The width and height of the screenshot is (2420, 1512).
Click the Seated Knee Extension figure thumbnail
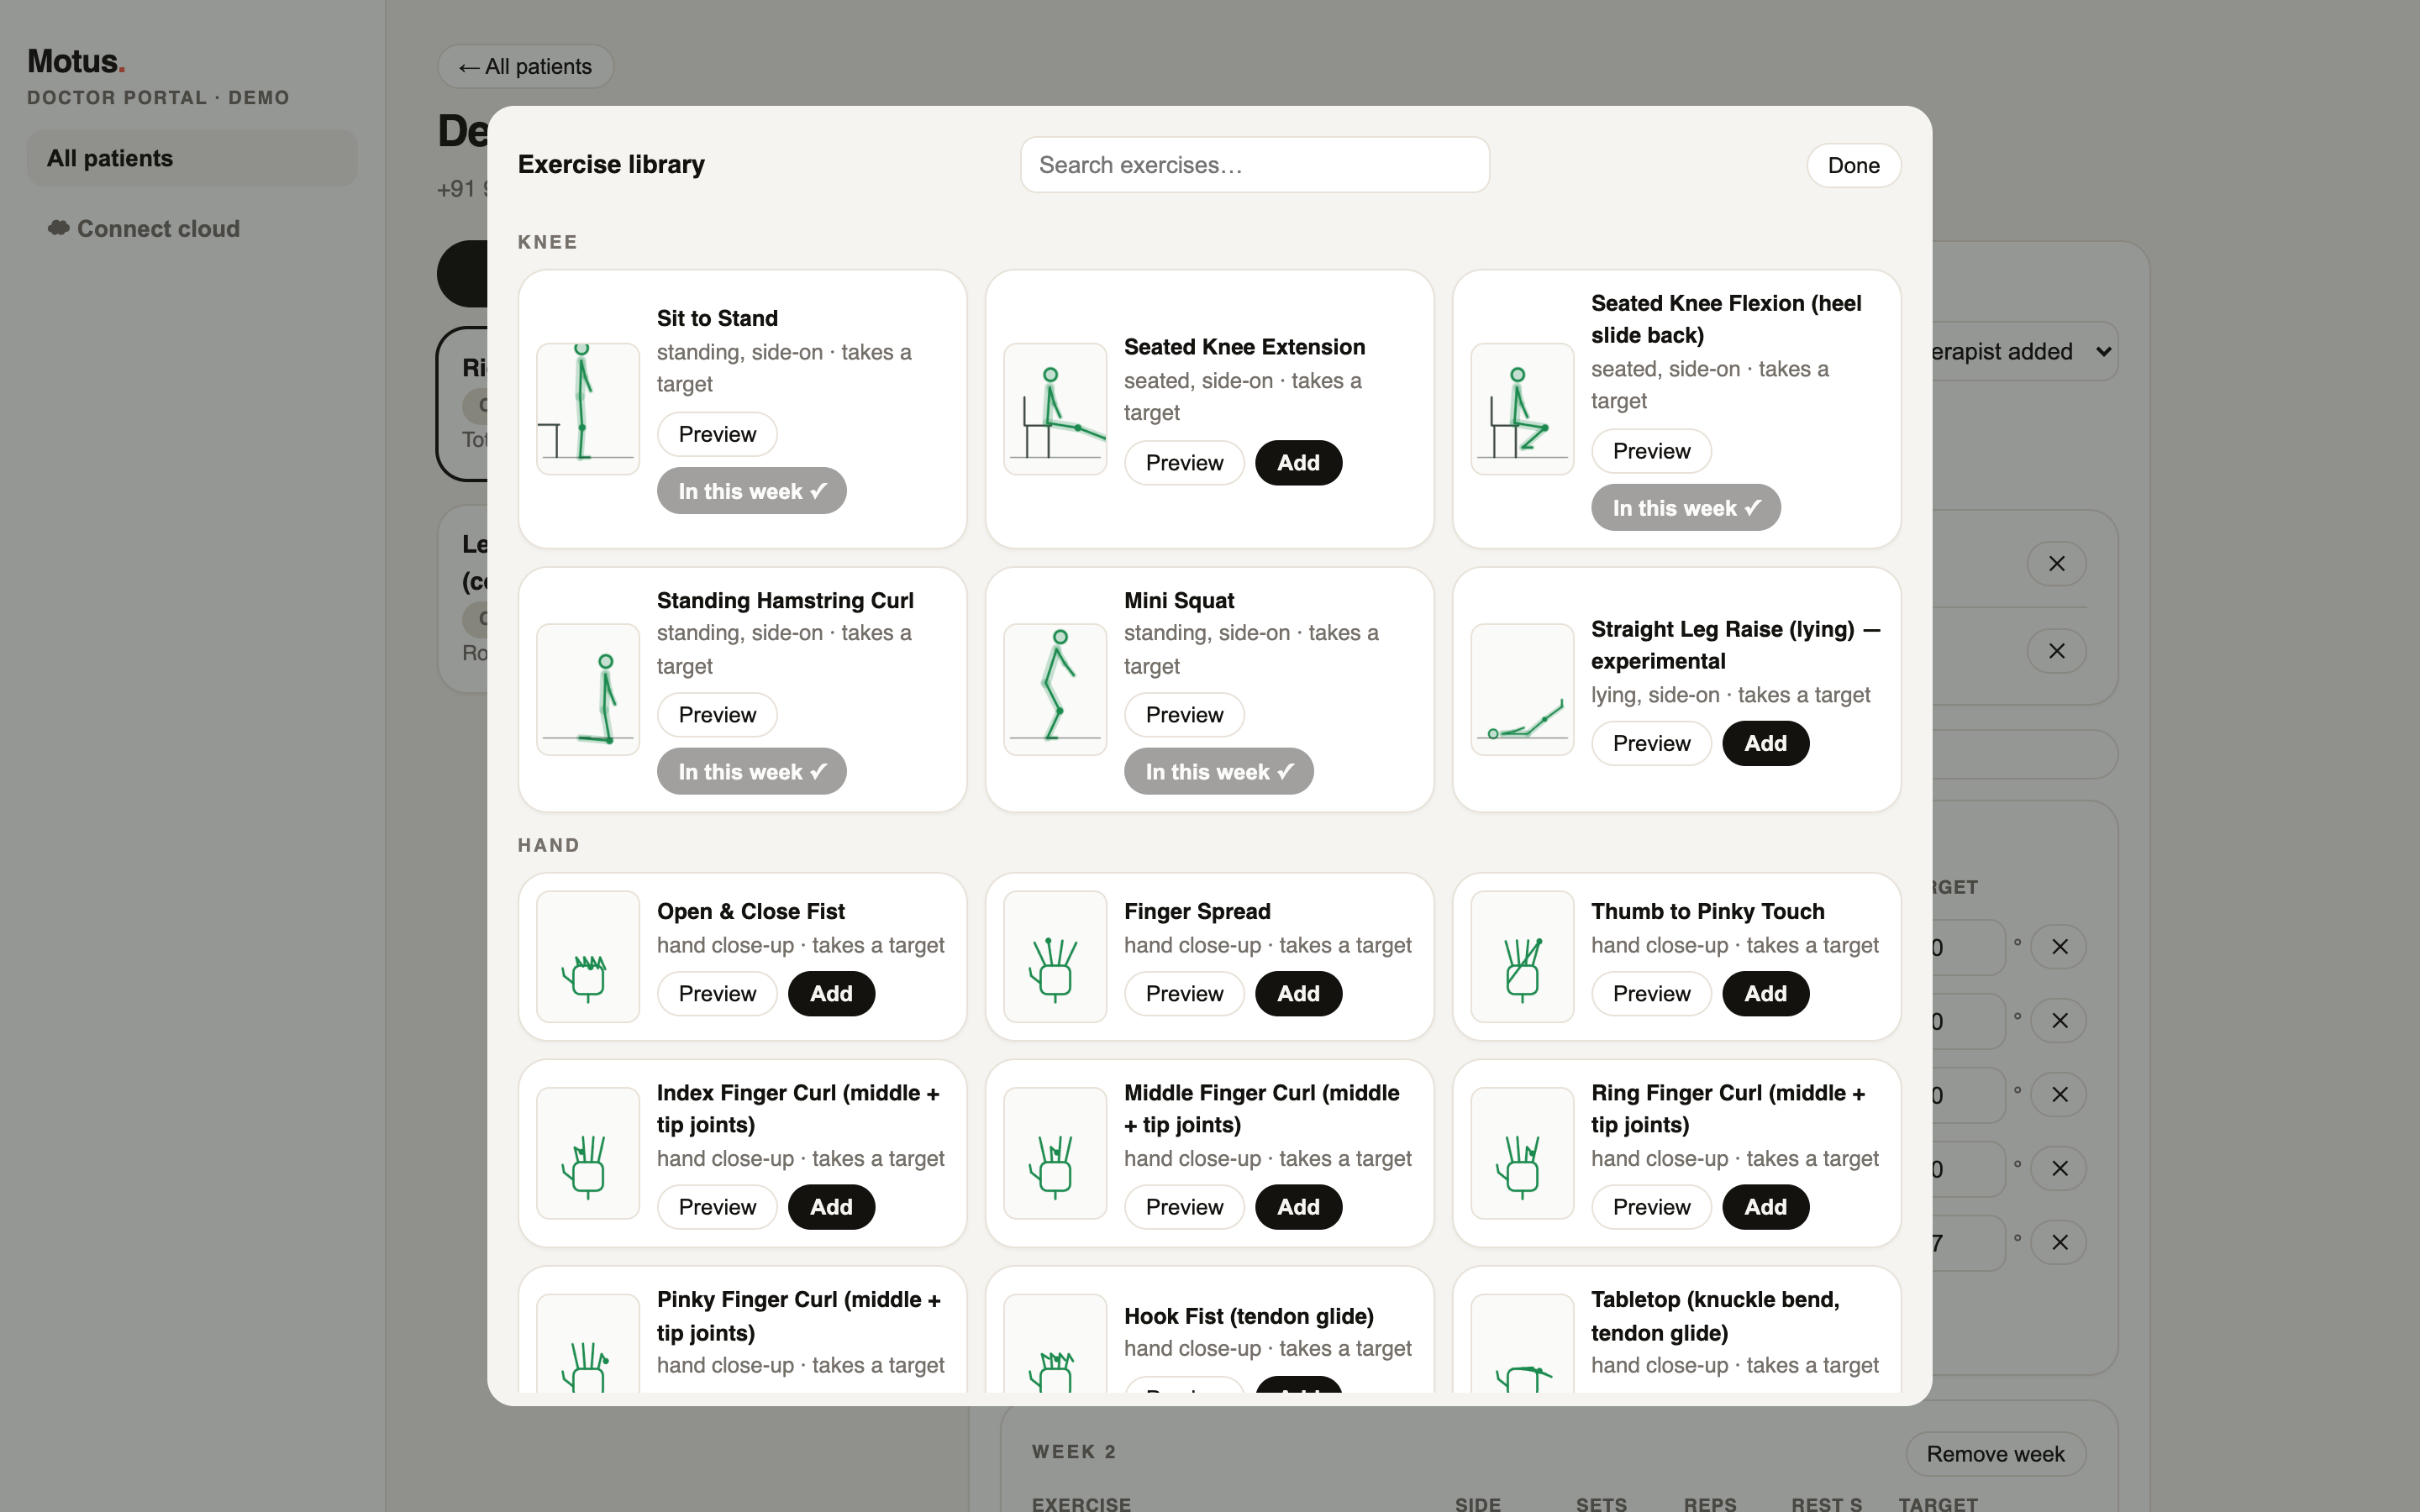pos(1055,409)
